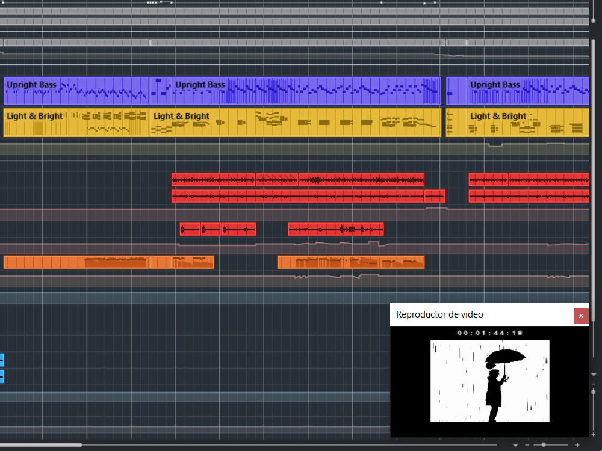Click the horizontal zoom in plus icon
The height and width of the screenshot is (451, 602).
pyautogui.click(x=577, y=445)
